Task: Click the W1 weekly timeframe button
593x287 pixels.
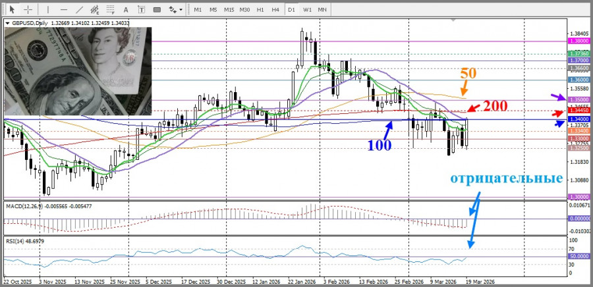Action: (x=307, y=10)
